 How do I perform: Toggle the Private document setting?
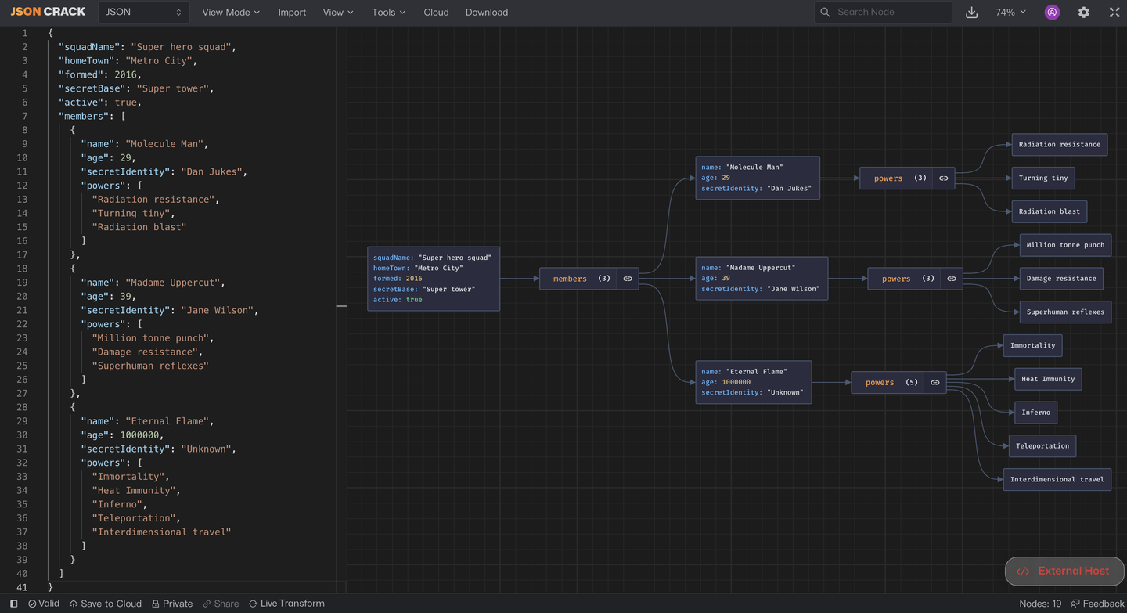(172, 604)
